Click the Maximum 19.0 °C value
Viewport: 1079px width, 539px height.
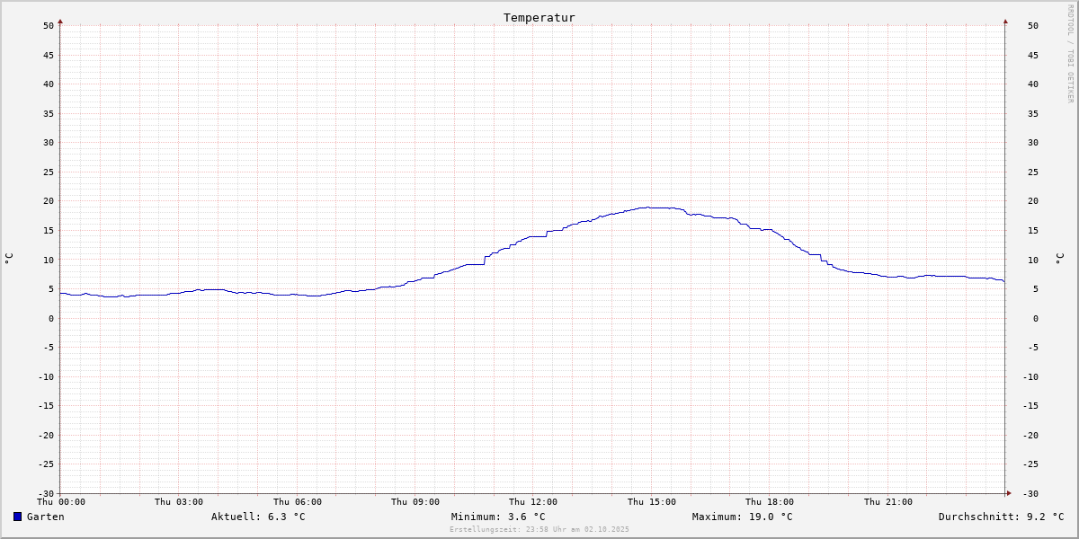[742, 517]
